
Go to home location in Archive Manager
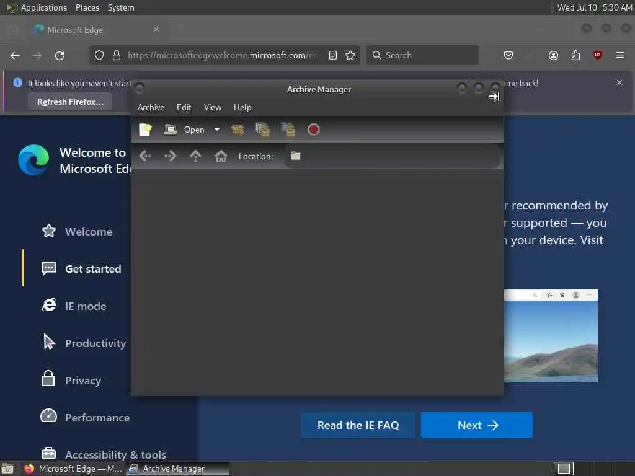(x=221, y=156)
